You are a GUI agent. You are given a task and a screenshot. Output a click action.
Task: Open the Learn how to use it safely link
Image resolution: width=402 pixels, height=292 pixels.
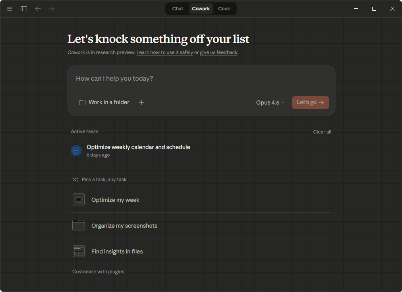pyautogui.click(x=164, y=52)
